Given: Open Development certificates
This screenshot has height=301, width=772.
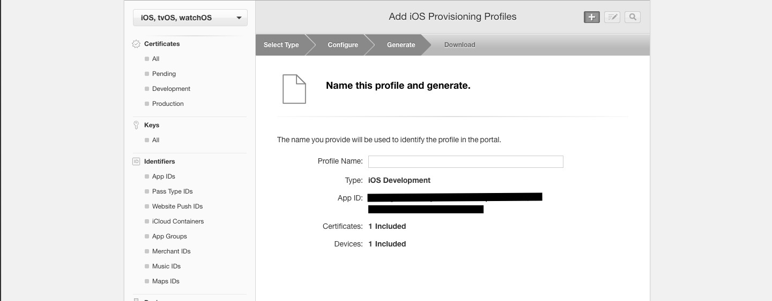Looking at the screenshot, I should point(171,89).
